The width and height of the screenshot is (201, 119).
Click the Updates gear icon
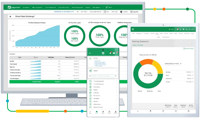click(x=120, y=12)
